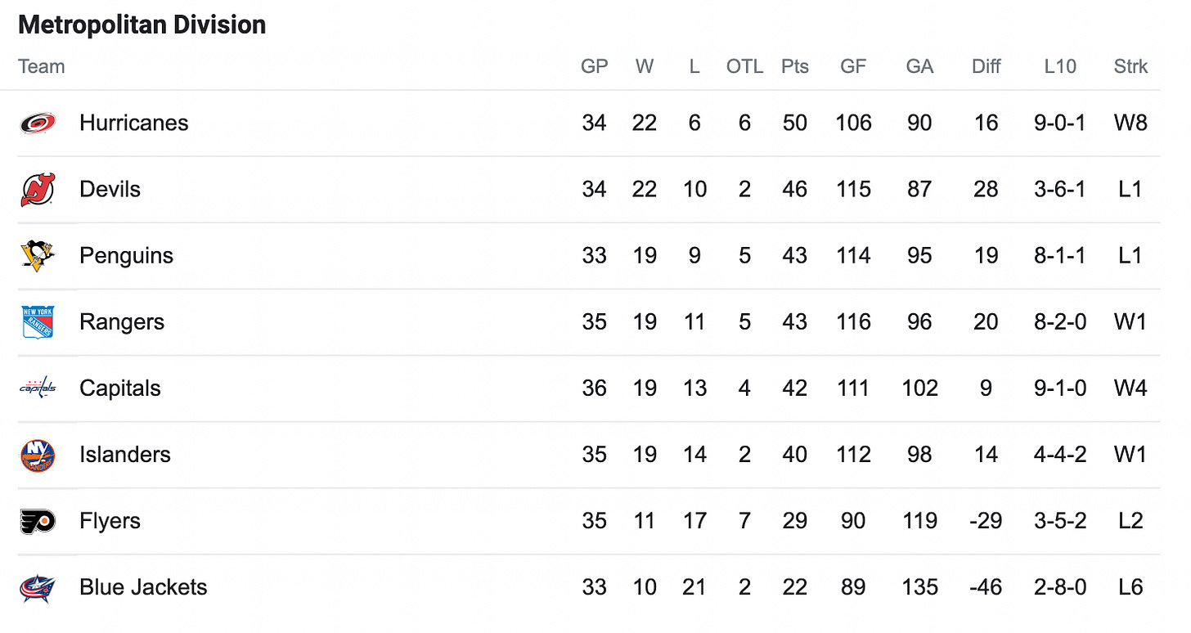Click the Metropolitan Division heading
The width and height of the screenshot is (1191, 633).
click(x=142, y=25)
